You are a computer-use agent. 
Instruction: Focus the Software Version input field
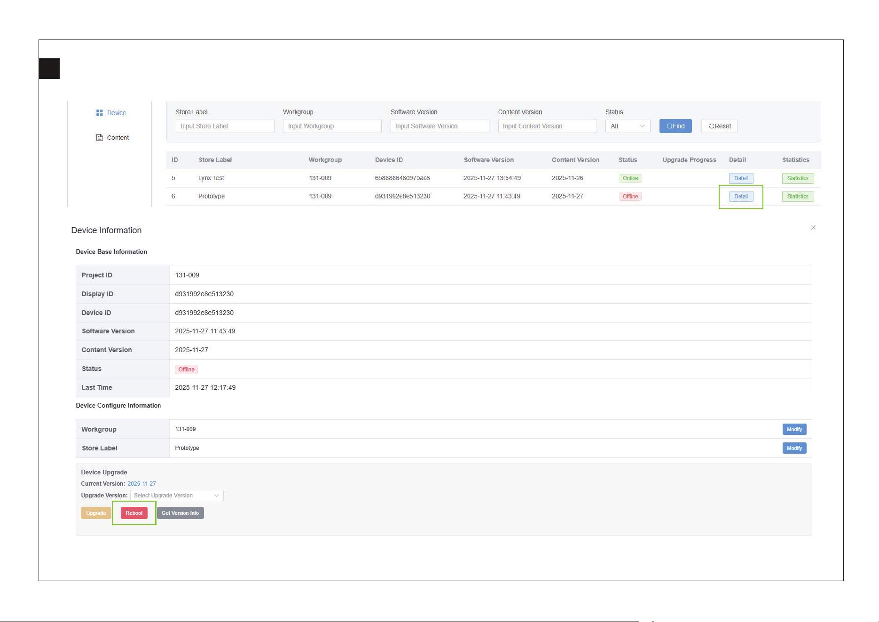[x=439, y=126]
